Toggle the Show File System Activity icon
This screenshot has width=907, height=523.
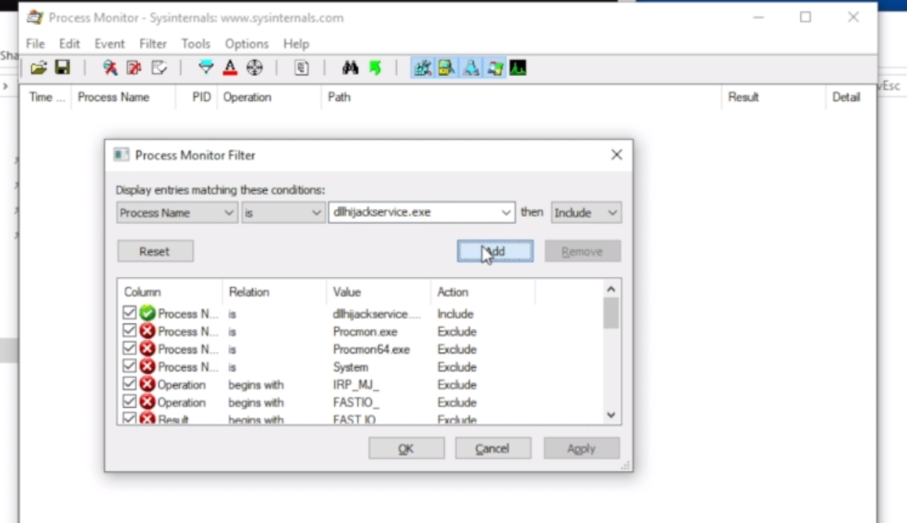446,68
